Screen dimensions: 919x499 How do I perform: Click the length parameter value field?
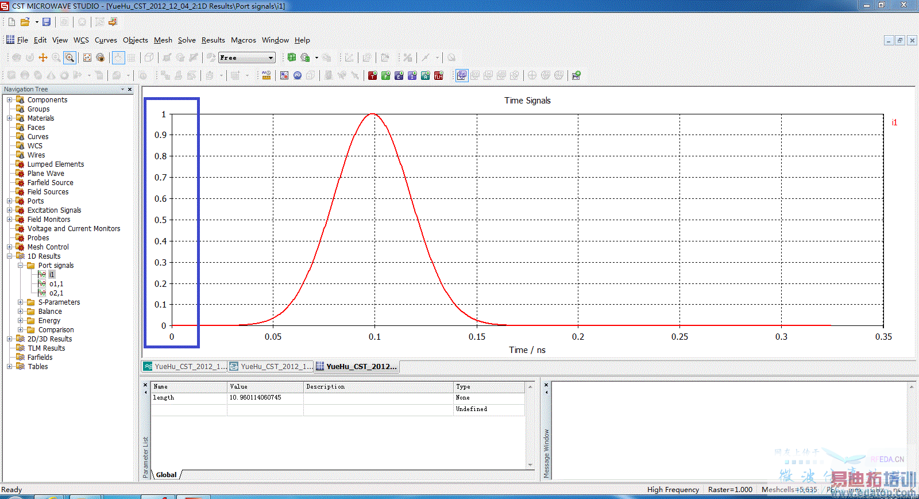264,398
